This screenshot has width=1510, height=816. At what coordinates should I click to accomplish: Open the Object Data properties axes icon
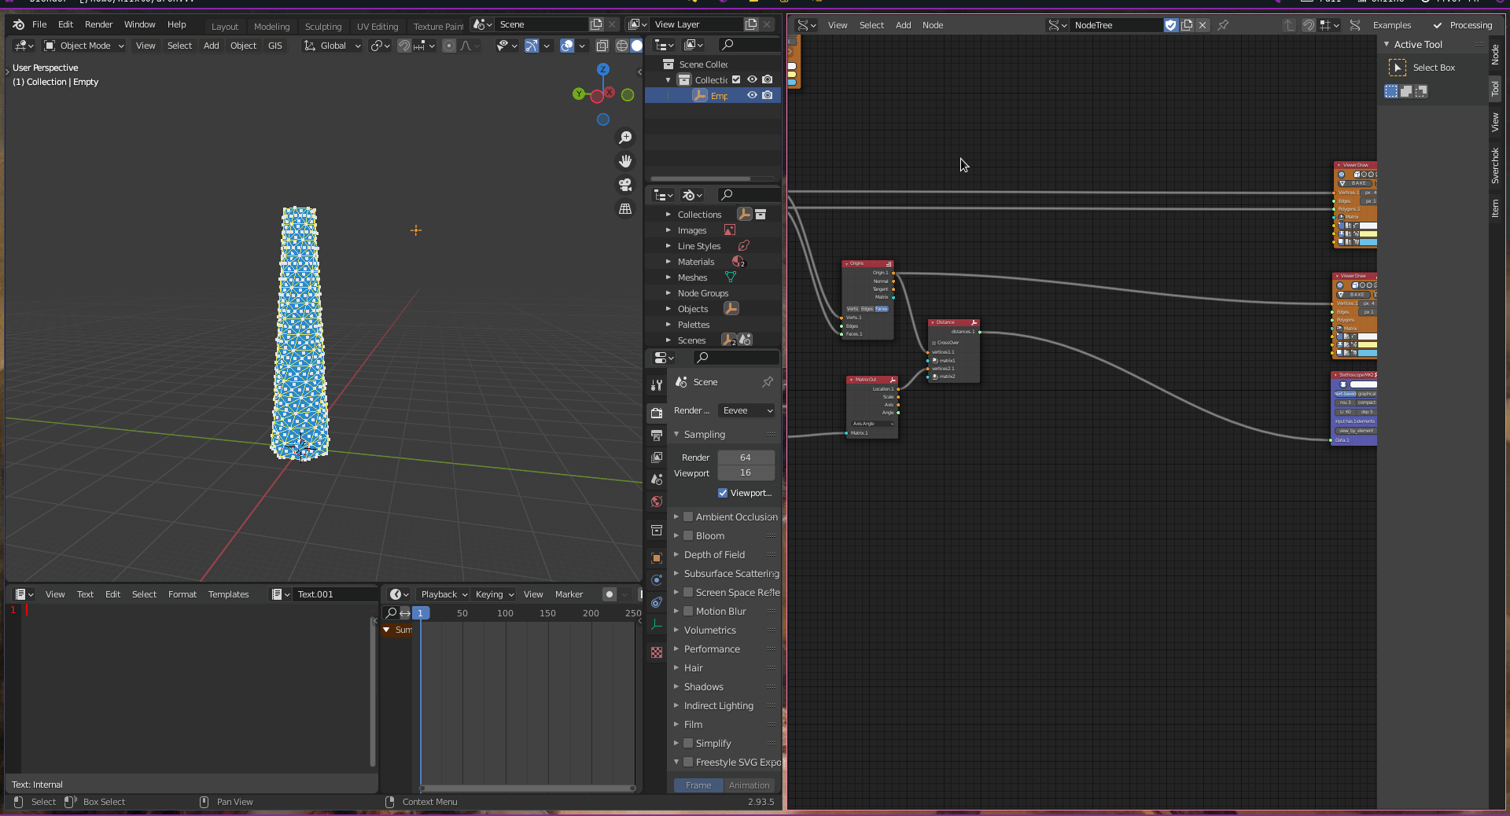click(657, 625)
